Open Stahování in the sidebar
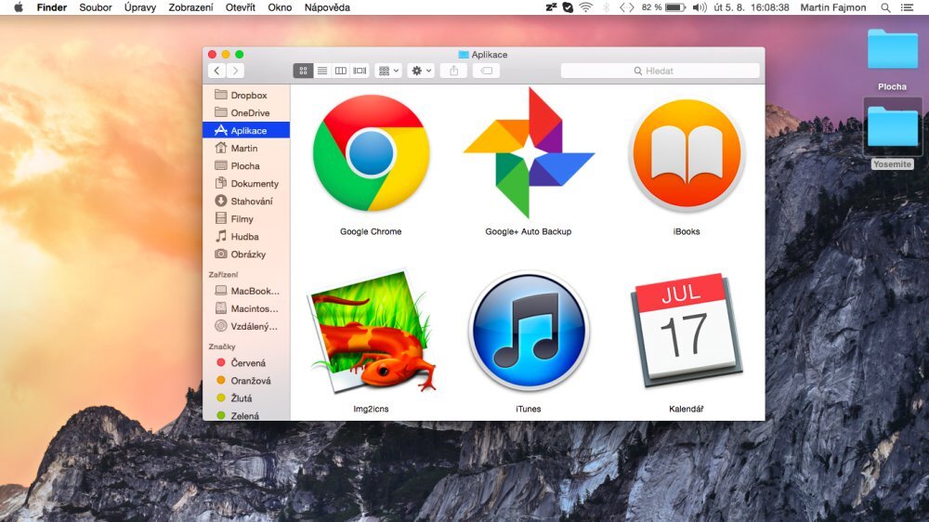The image size is (929, 522). pyautogui.click(x=251, y=202)
